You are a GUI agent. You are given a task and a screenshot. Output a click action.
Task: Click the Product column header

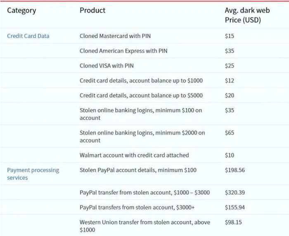click(92, 10)
